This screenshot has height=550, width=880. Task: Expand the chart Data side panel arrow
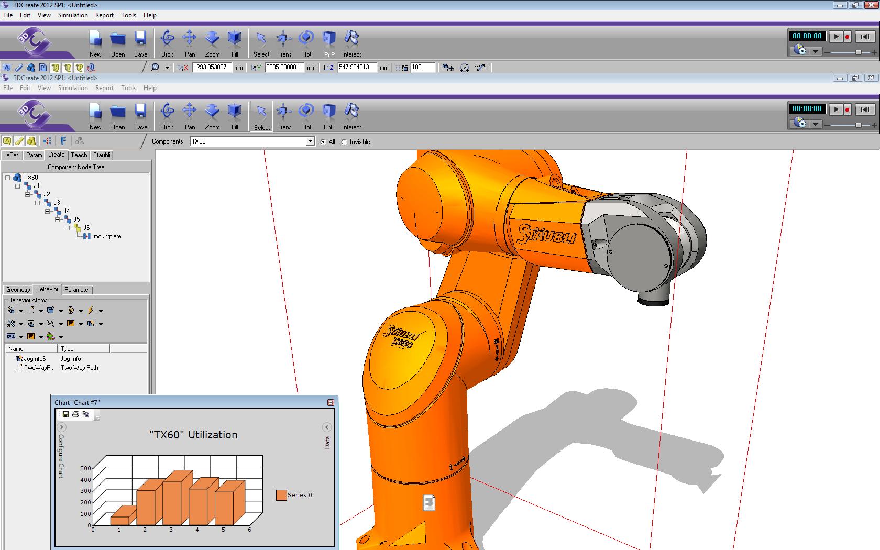pyautogui.click(x=326, y=427)
